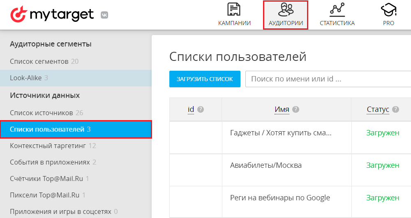Click the myTarget logo icon
Image resolution: width=411 pixels, height=218 pixels.
(19, 15)
